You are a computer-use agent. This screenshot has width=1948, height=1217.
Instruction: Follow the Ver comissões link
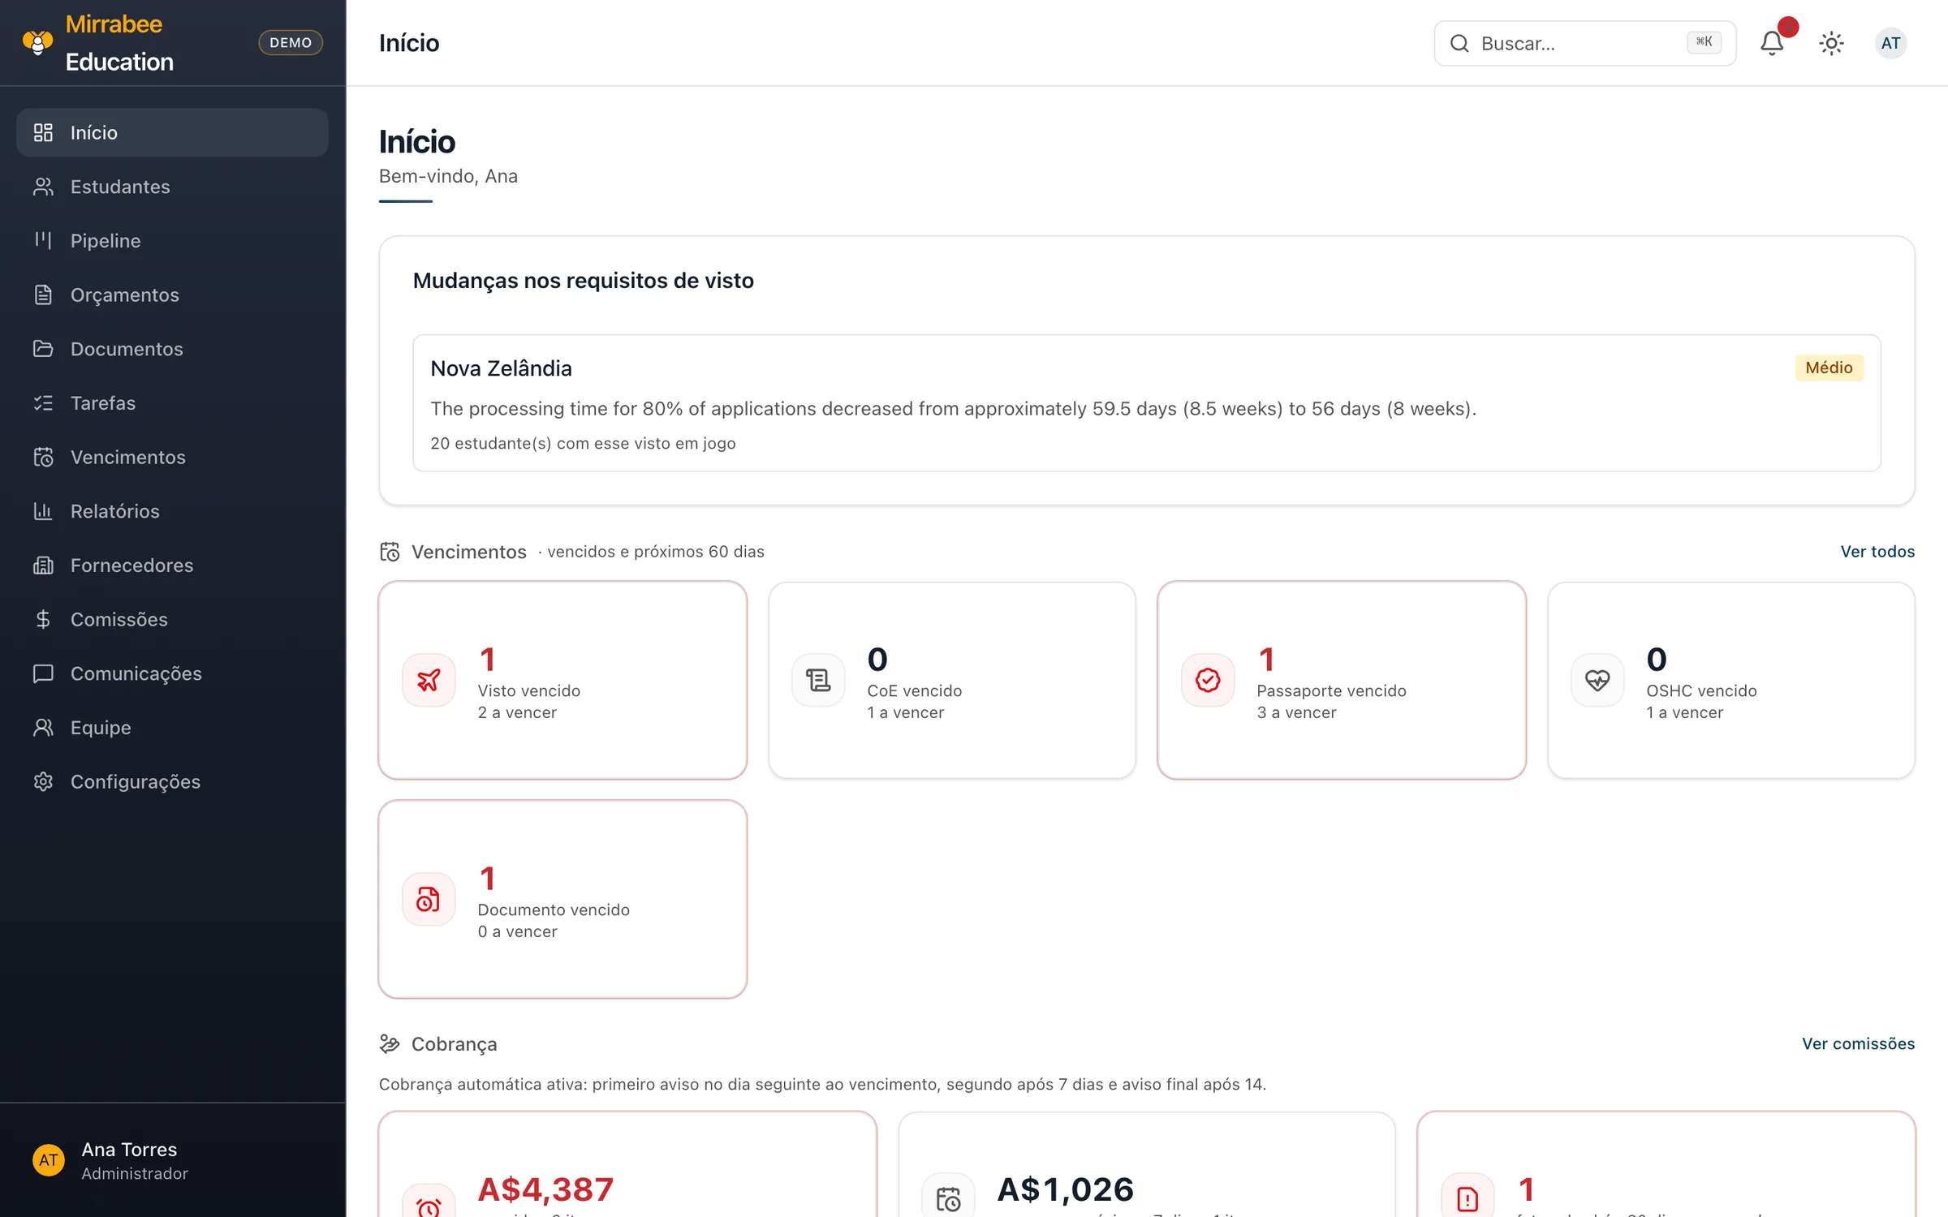[1858, 1044]
